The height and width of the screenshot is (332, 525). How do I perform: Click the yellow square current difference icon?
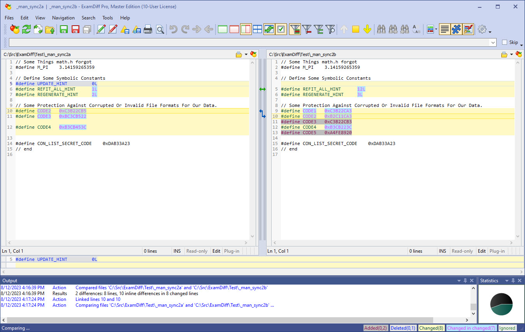pyautogui.click(x=355, y=29)
